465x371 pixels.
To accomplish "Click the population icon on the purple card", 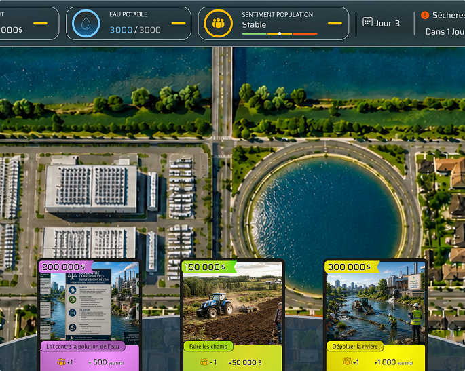I will (61, 362).
